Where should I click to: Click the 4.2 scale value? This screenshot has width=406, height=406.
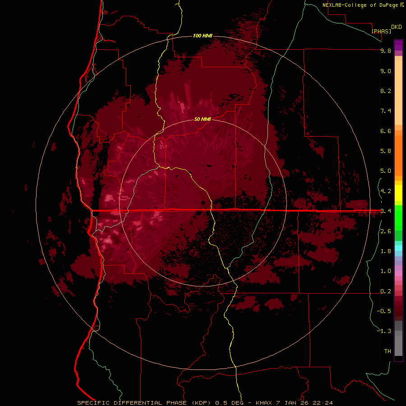coord(386,191)
